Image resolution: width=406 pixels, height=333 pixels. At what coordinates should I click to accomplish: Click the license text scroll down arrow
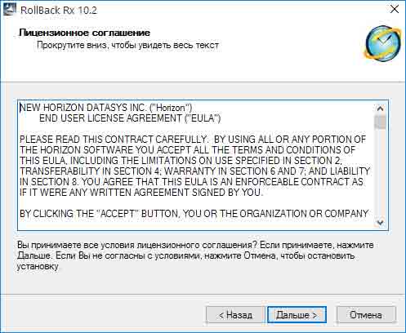pos(380,222)
